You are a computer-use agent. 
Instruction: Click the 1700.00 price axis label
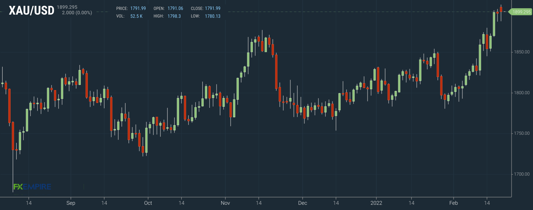(x=522, y=174)
